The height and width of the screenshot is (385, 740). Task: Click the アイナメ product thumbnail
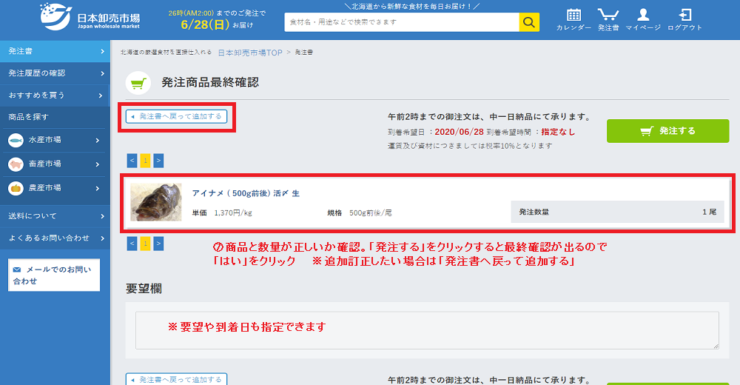point(155,202)
